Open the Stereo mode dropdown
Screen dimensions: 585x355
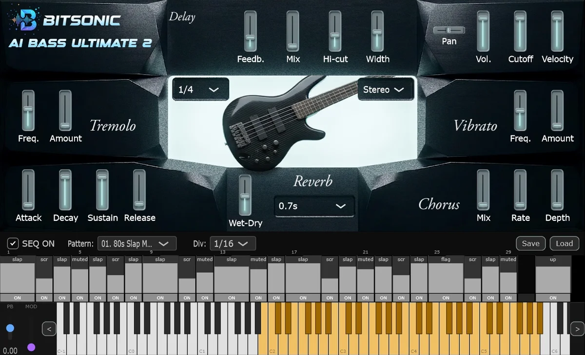pos(385,89)
